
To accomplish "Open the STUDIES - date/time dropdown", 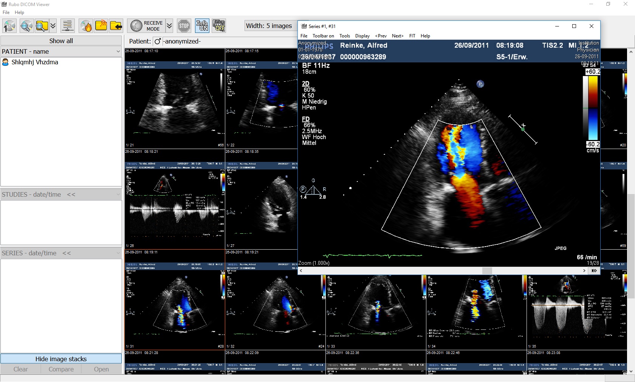I will [x=61, y=194].
